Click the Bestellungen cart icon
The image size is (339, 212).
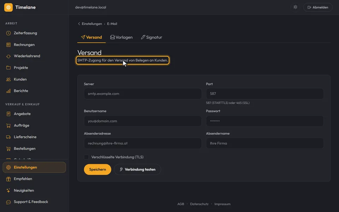[x=8, y=149]
